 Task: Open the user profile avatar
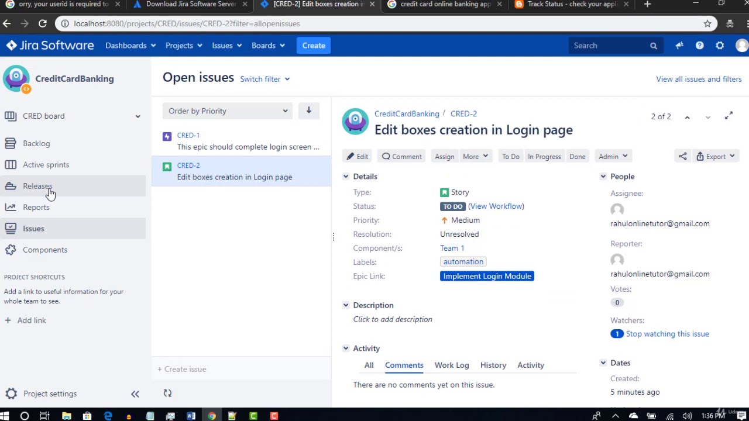pos(742,46)
